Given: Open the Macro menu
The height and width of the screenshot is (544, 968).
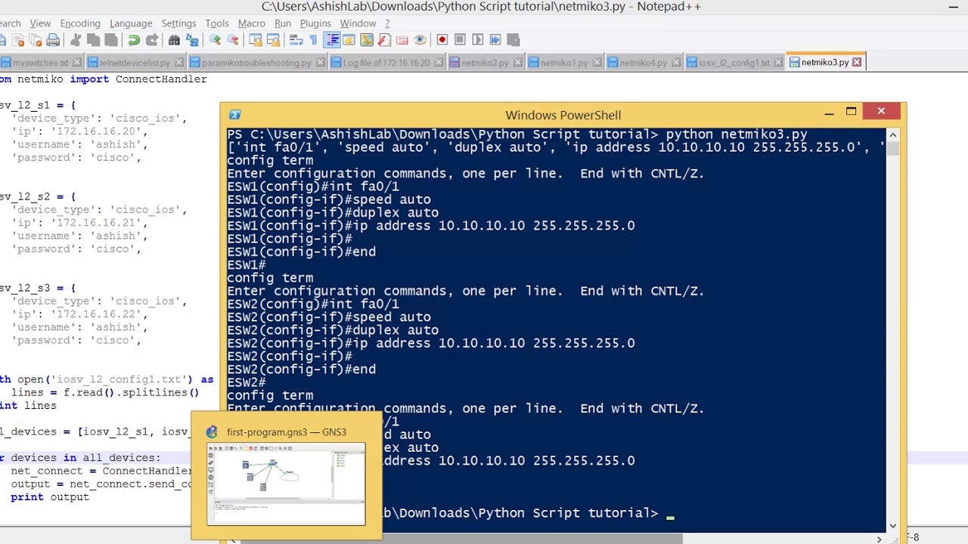Looking at the screenshot, I should [251, 23].
